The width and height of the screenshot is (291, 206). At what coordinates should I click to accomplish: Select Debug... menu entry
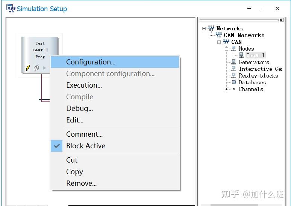point(79,108)
